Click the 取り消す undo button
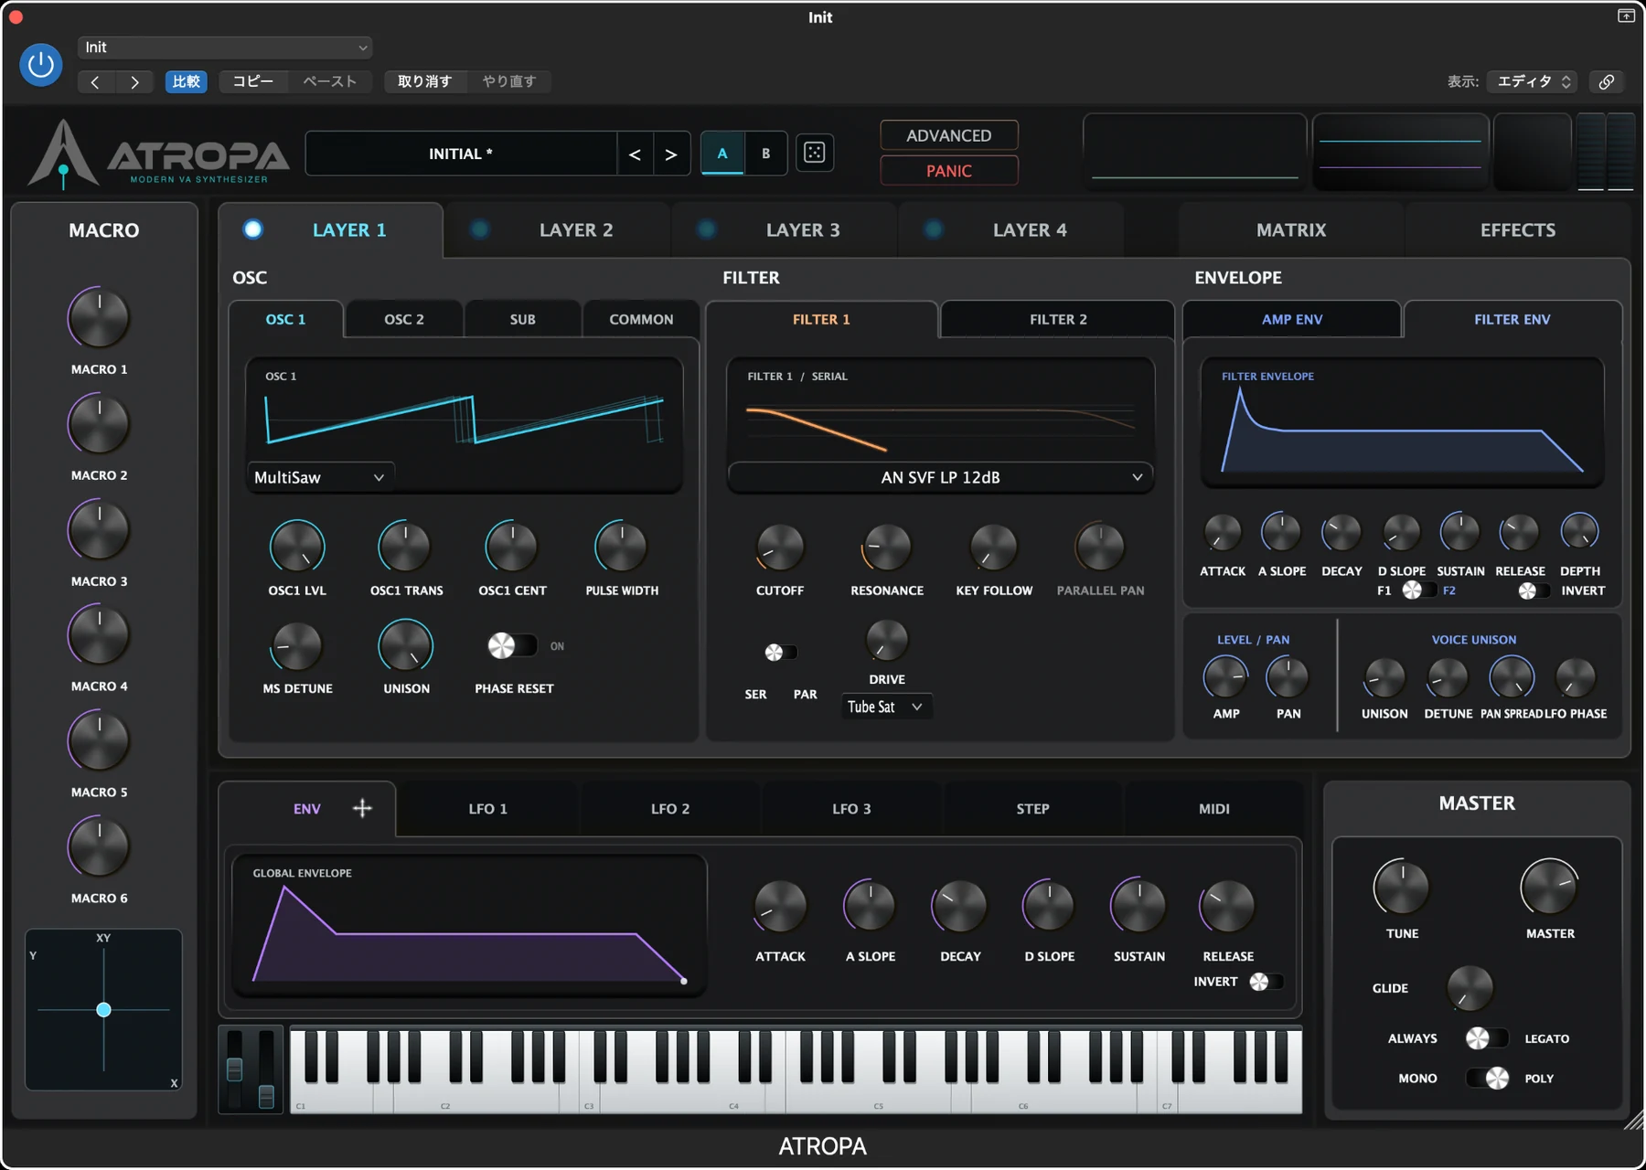 [x=425, y=81]
